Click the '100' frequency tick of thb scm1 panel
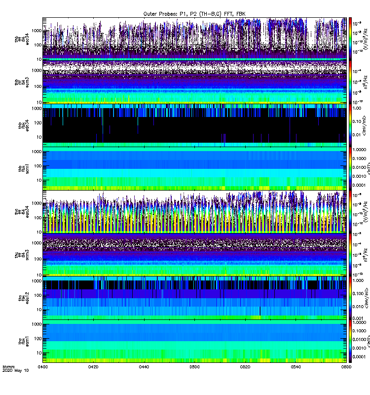Screen dimensions: 370x395 38,166
